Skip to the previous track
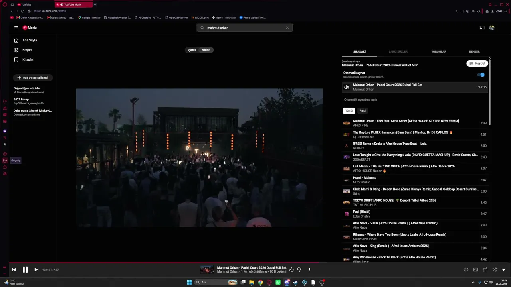 tap(14, 270)
